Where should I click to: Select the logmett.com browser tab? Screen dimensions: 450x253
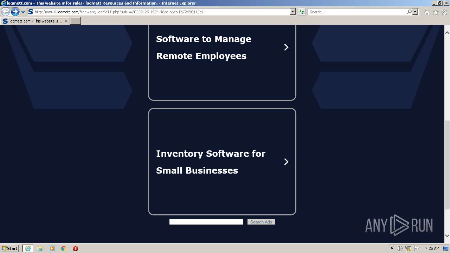point(35,21)
